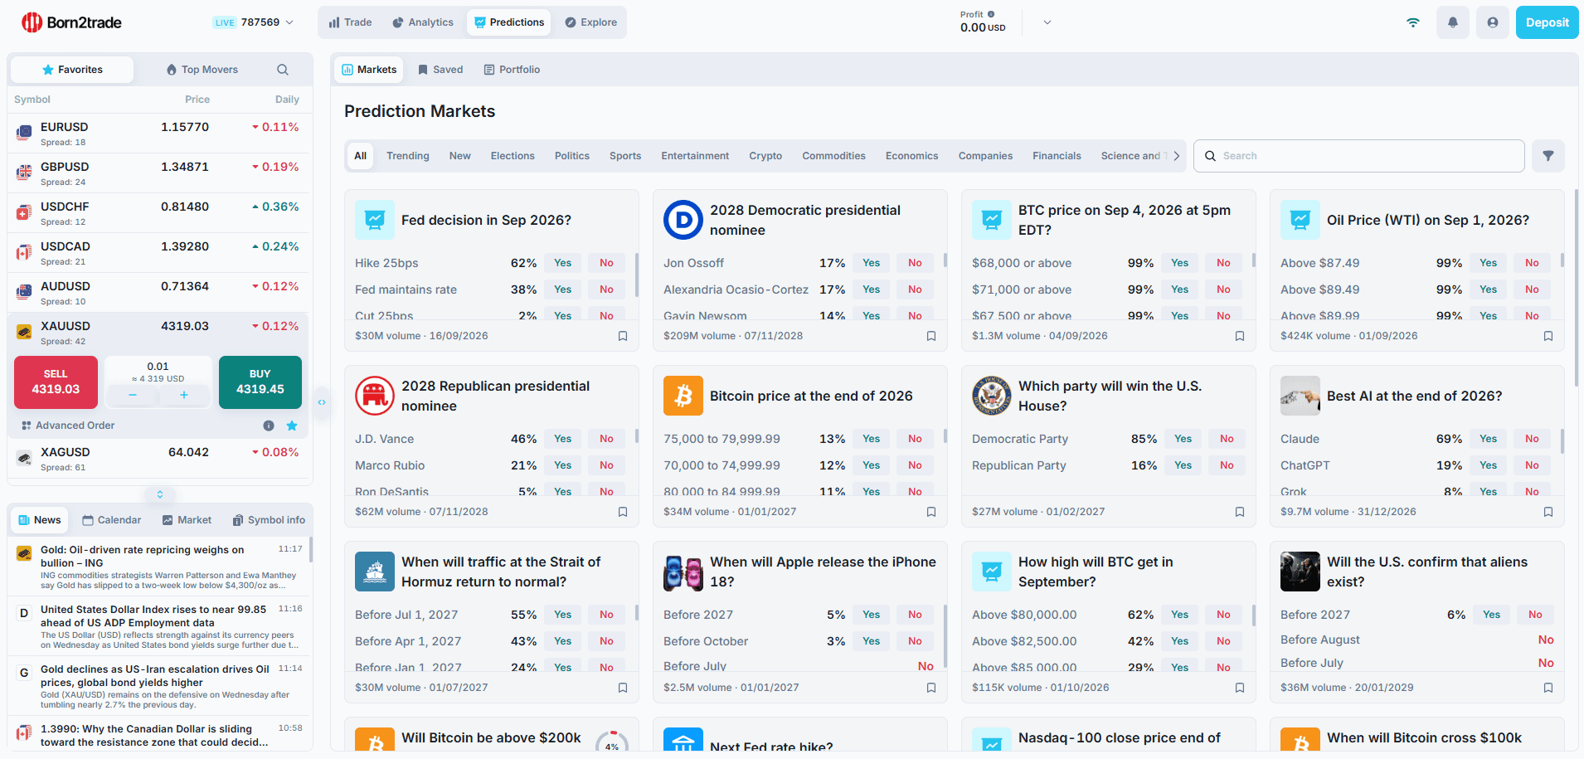Open the Saved markets tab

tap(440, 70)
